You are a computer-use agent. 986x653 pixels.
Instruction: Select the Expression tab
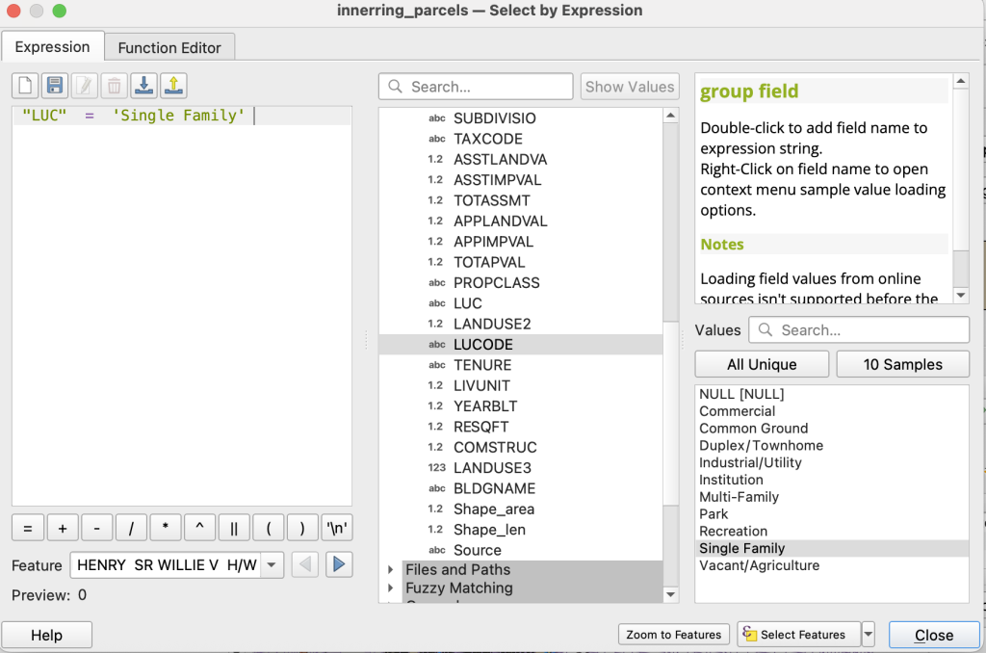(52, 46)
